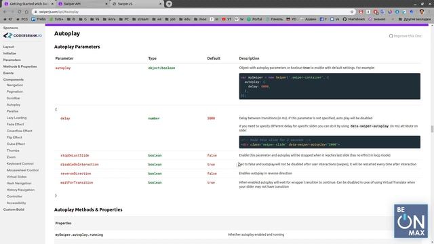Viewport: 434px width, 244px height.
Task: Go to Components in sidebar
Action: (x=14, y=80)
